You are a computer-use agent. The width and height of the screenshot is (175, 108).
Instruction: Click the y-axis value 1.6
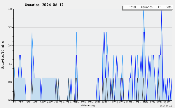point(10,64)
